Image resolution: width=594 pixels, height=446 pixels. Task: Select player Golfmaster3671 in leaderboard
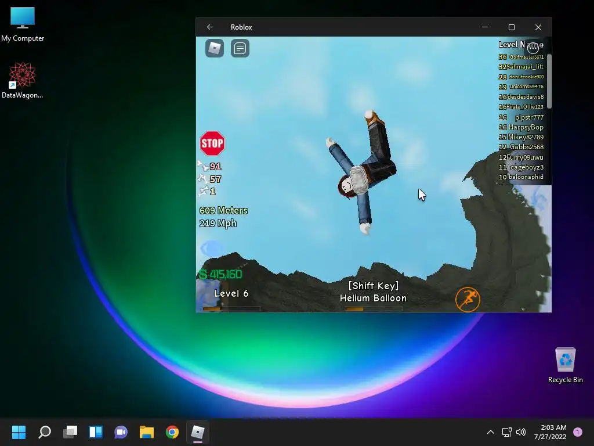(526, 57)
